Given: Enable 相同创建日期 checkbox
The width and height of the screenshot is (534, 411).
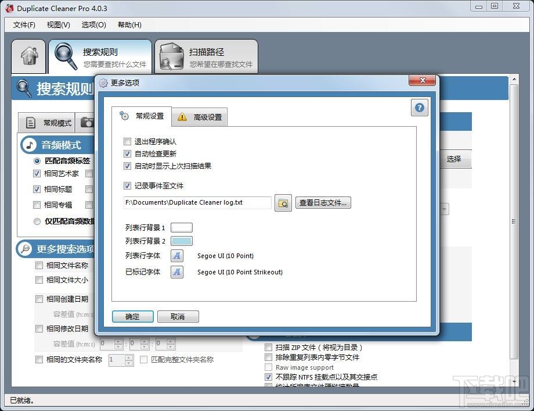Looking at the screenshot, I should 39,299.
